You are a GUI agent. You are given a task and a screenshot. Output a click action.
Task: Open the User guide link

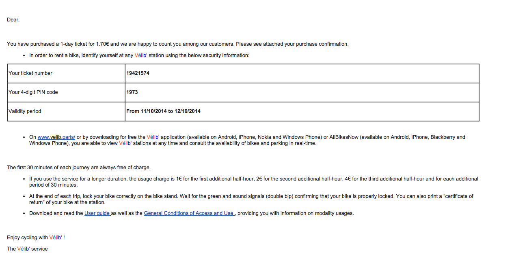coord(97,213)
